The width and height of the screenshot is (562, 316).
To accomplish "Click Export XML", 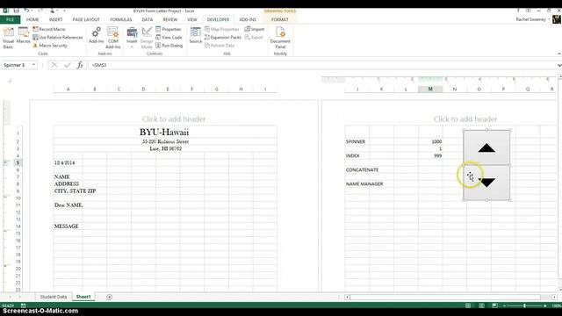I will [x=254, y=37].
